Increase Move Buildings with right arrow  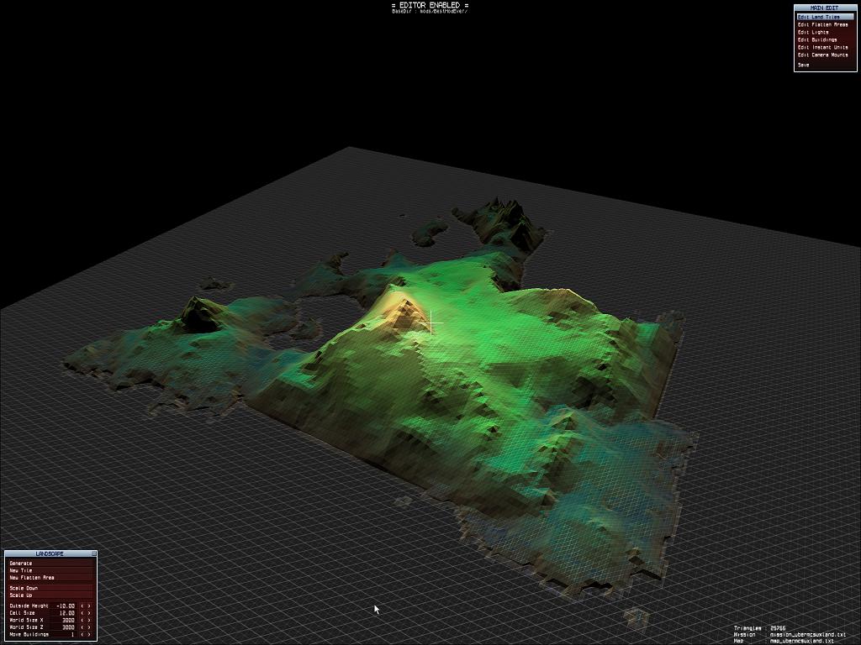click(x=89, y=635)
